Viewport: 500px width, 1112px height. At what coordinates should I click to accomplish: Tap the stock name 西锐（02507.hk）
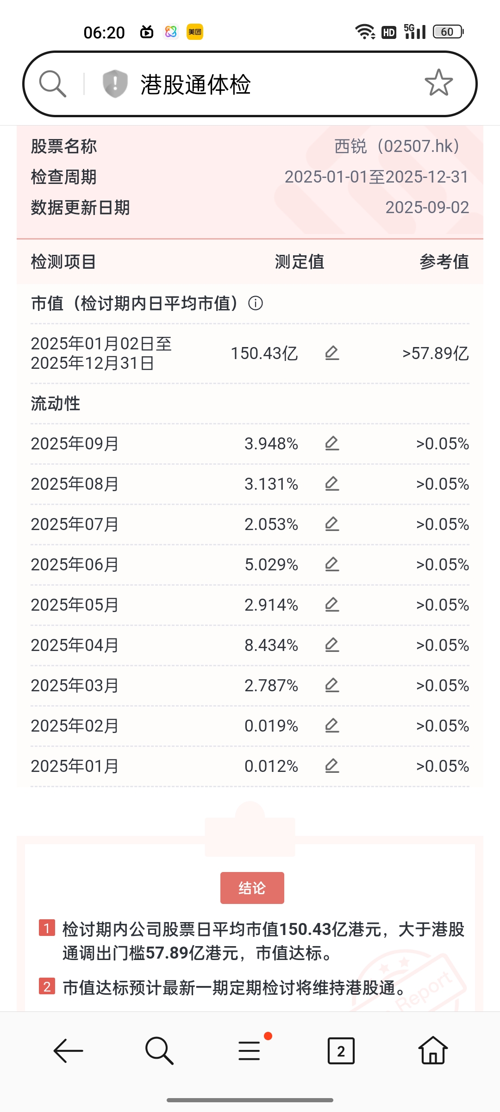[x=397, y=146]
